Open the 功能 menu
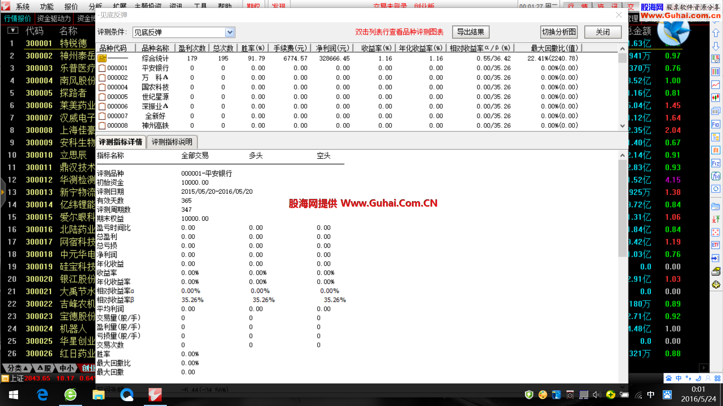This screenshot has width=723, height=406. tap(47, 6)
